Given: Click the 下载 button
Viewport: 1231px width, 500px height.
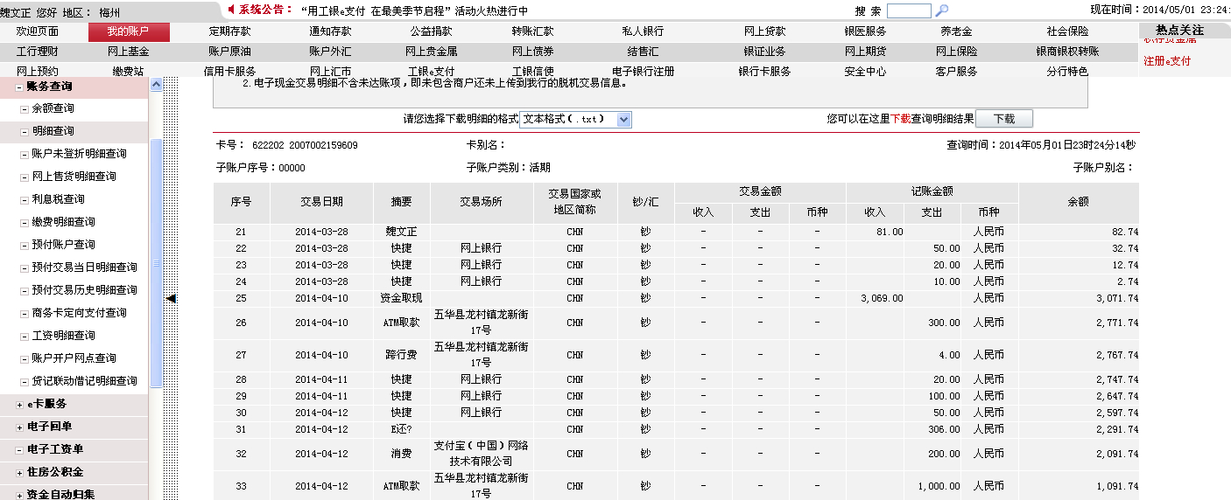Looking at the screenshot, I should tap(1004, 118).
